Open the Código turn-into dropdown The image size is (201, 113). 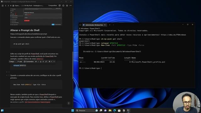click(x=12, y=62)
